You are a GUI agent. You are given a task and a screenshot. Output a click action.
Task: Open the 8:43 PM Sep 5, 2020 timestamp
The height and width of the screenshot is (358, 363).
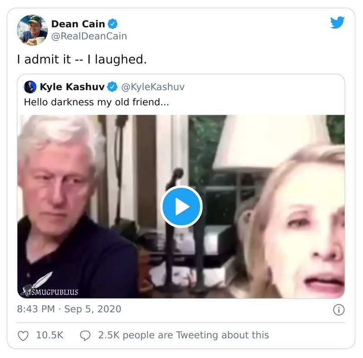click(x=69, y=309)
